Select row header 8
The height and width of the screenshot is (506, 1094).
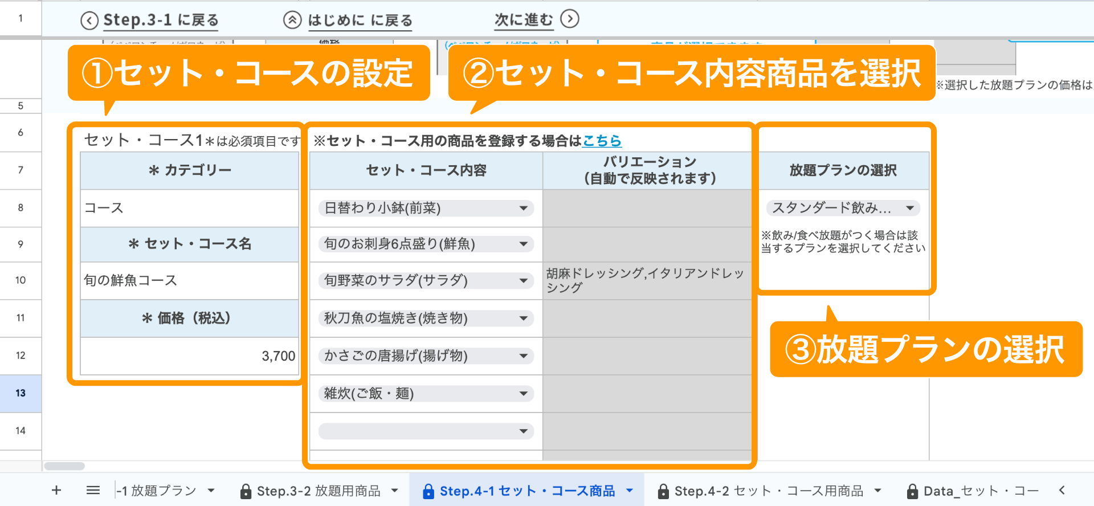point(21,207)
